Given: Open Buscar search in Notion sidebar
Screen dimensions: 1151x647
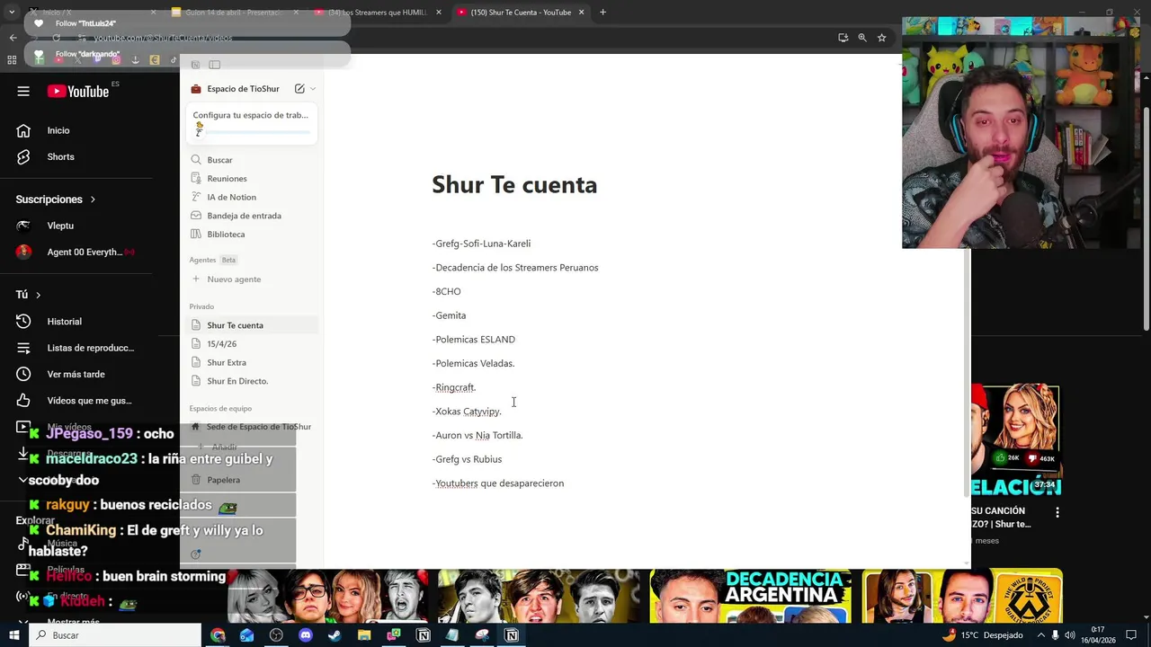Looking at the screenshot, I should tap(252, 160).
